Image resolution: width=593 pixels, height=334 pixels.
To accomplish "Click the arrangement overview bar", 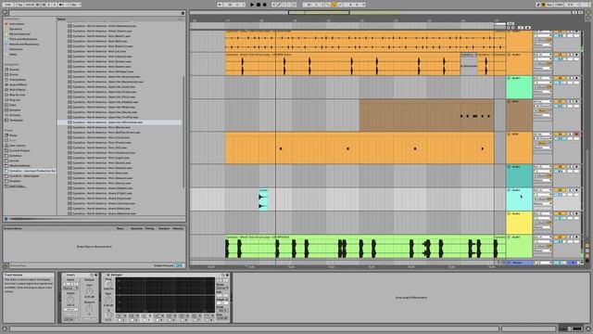I will tap(381, 12).
